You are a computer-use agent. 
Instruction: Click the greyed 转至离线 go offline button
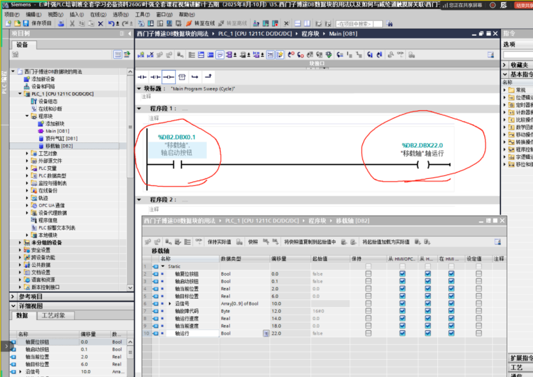(x=233, y=24)
